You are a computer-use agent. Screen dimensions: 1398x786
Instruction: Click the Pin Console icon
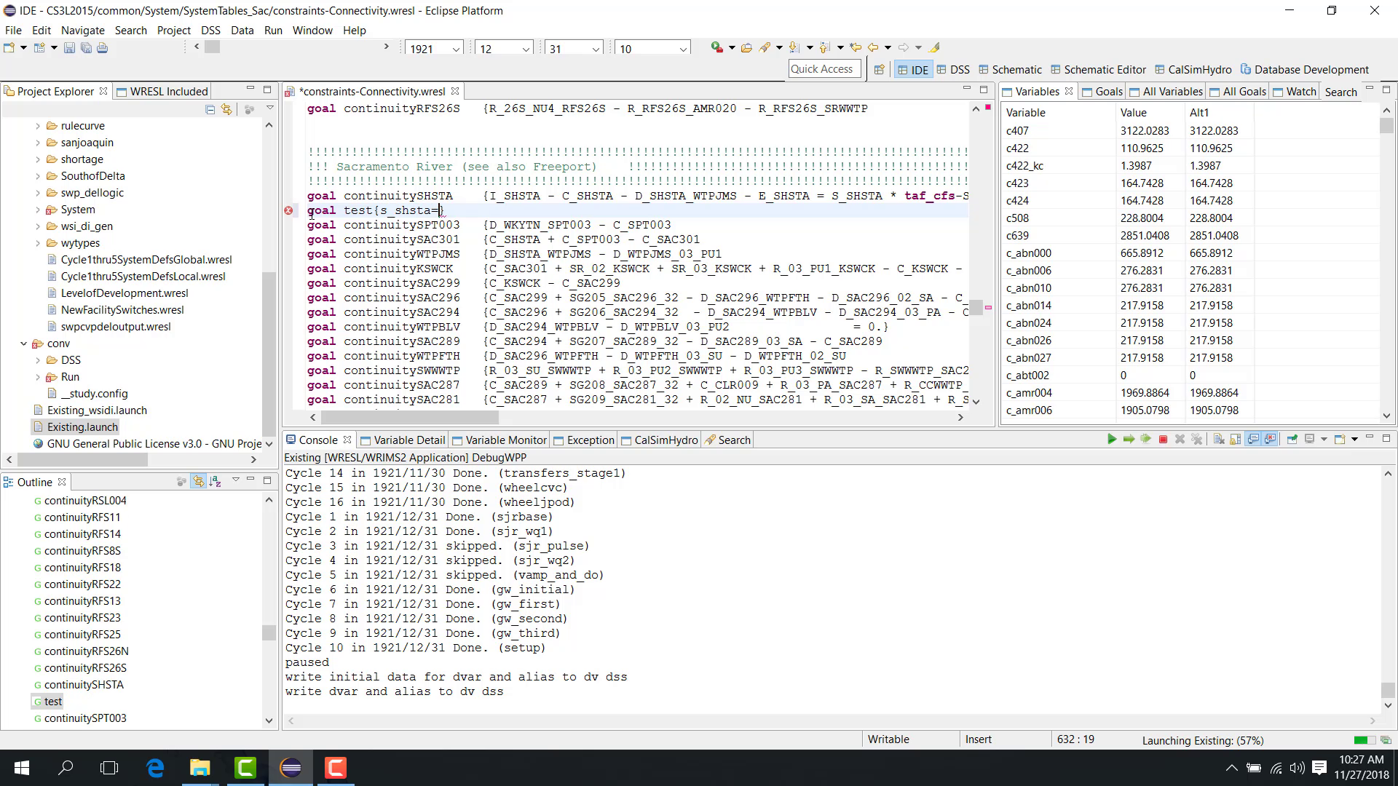[1292, 439]
